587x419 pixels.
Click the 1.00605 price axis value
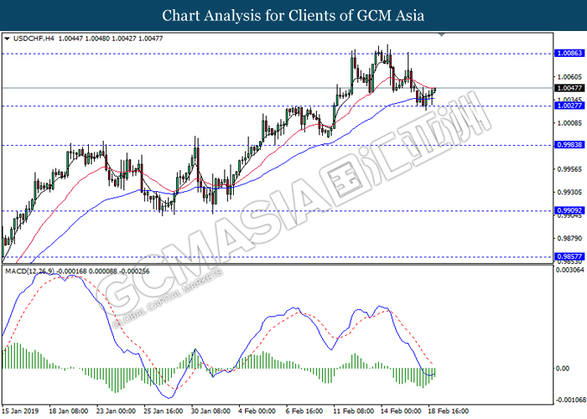point(569,77)
